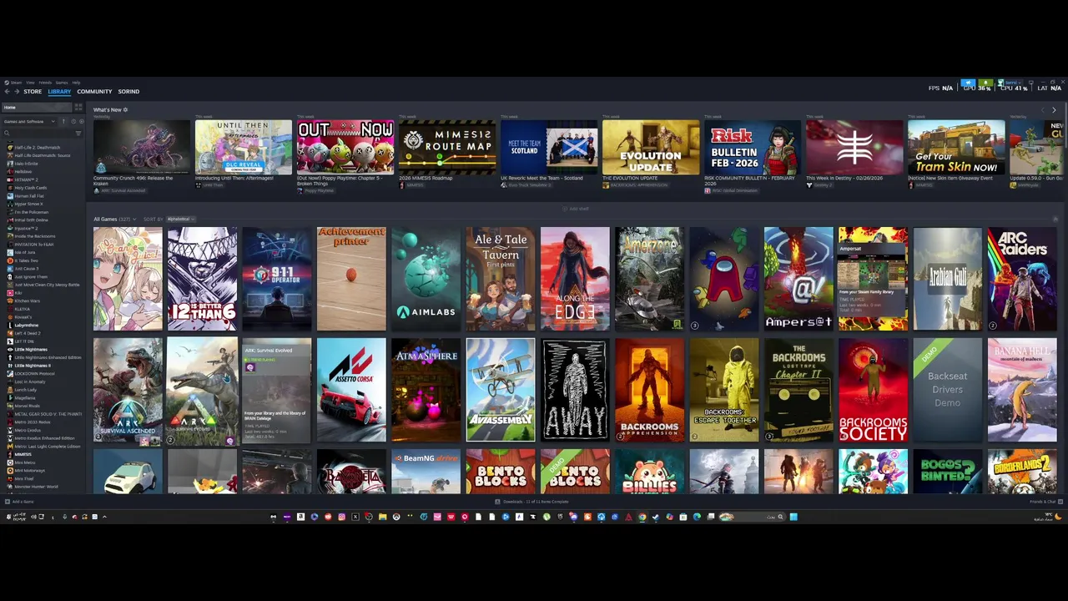
Task: Click the sidebar upward arrow sort icon
Action: [x=63, y=121]
